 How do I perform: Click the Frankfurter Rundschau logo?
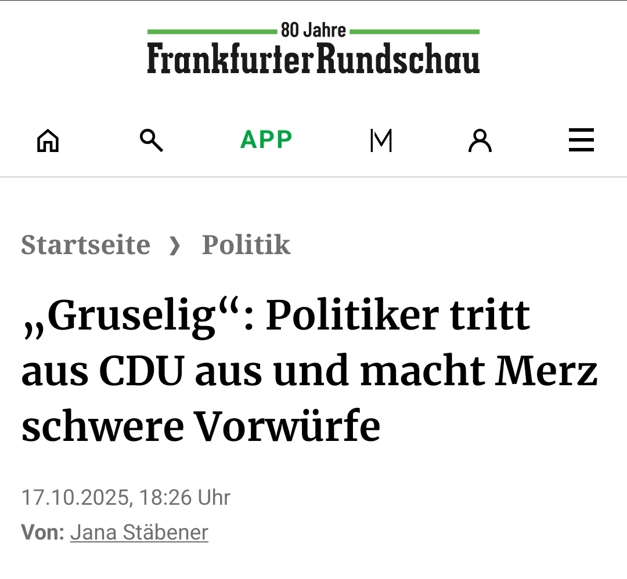[x=313, y=58]
